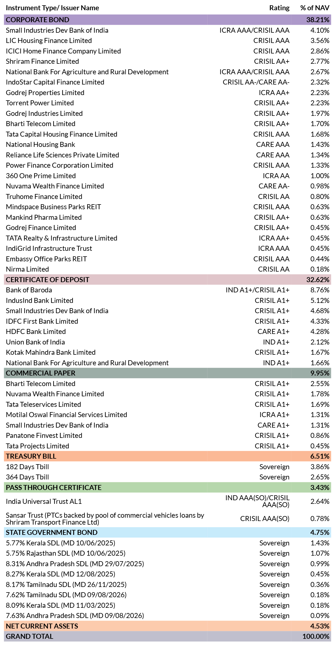Click Bank of Baroda issuer name
The image size is (334, 646).
pos(29,290)
